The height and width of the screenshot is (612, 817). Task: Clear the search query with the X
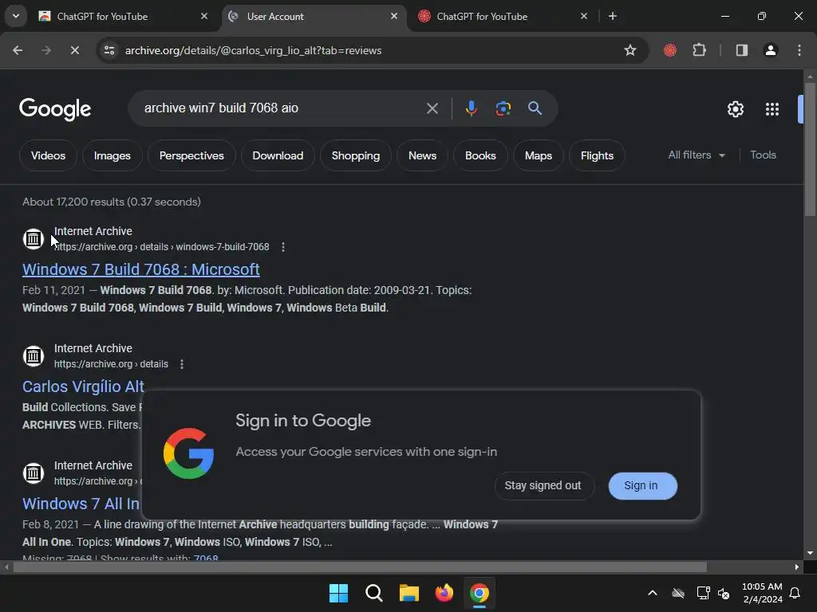(432, 108)
